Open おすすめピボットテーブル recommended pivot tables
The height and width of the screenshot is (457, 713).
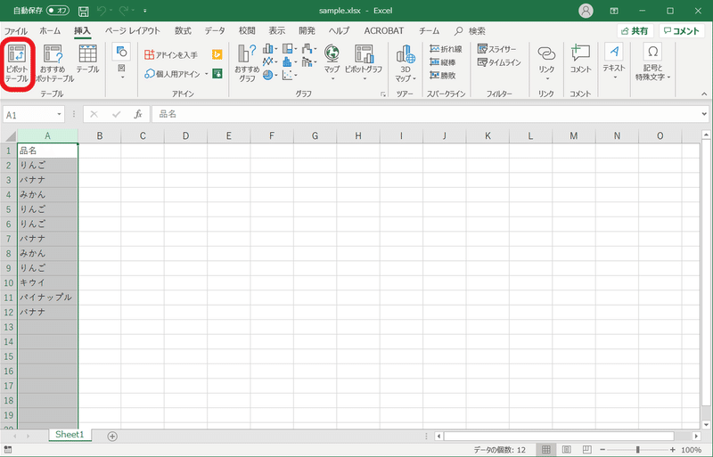[53, 63]
